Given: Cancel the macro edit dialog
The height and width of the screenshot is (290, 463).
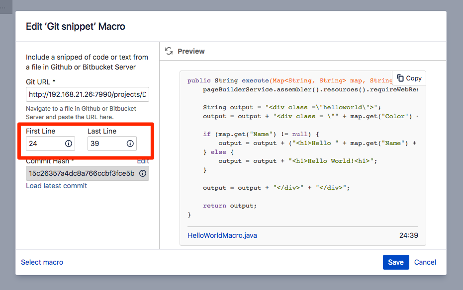Looking at the screenshot, I should (x=425, y=262).
